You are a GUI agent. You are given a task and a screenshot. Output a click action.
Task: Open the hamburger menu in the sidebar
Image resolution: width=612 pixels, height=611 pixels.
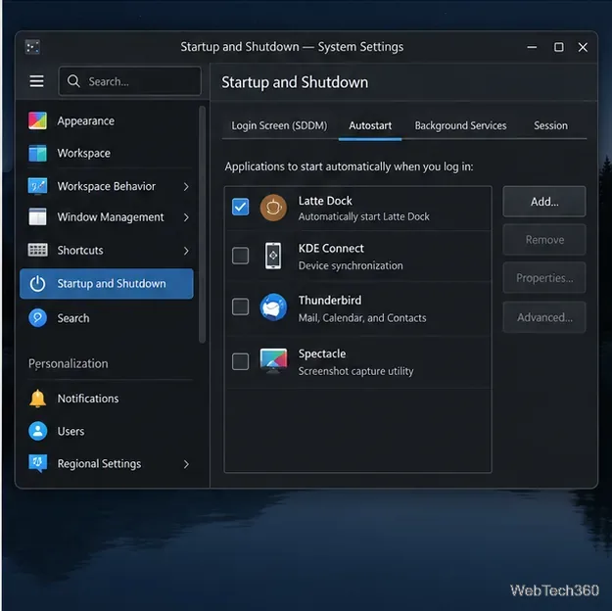(x=36, y=81)
